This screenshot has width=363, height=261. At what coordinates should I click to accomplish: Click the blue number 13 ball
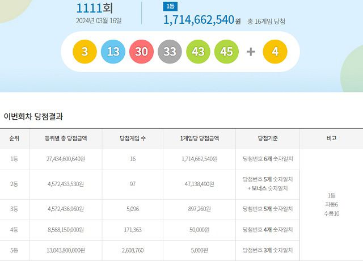[113, 52]
